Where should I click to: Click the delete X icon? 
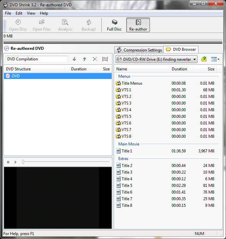point(95,59)
